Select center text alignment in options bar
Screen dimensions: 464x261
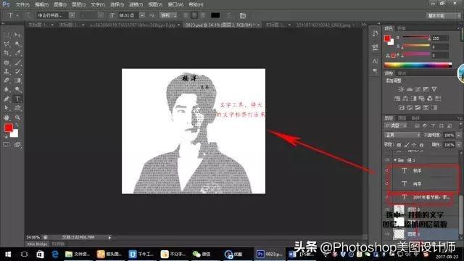click(x=194, y=15)
